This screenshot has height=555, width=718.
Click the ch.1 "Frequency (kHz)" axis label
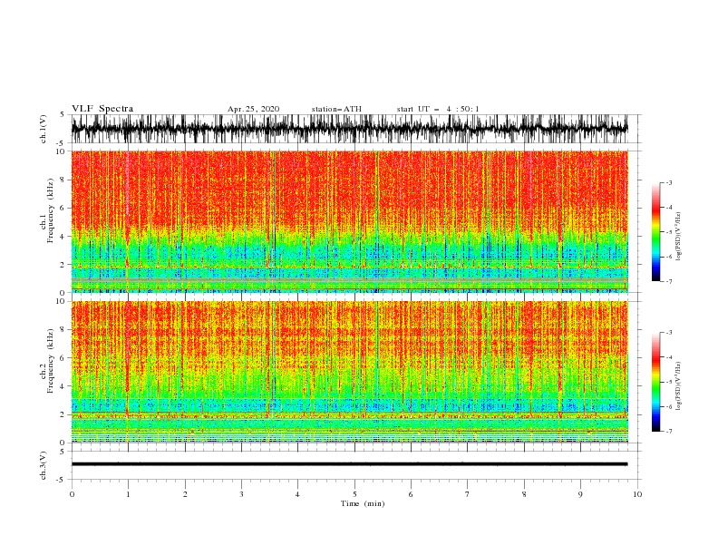click(x=50, y=210)
